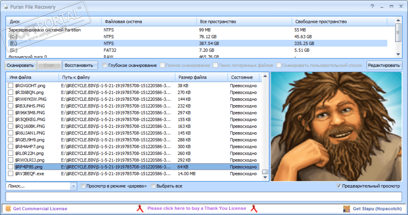408x215 pixels.
Task: Select the $R6UJAN1.PNG file name
Action: point(30,133)
